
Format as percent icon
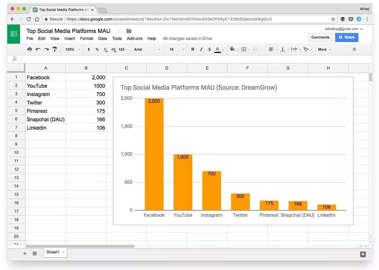tap(97, 50)
